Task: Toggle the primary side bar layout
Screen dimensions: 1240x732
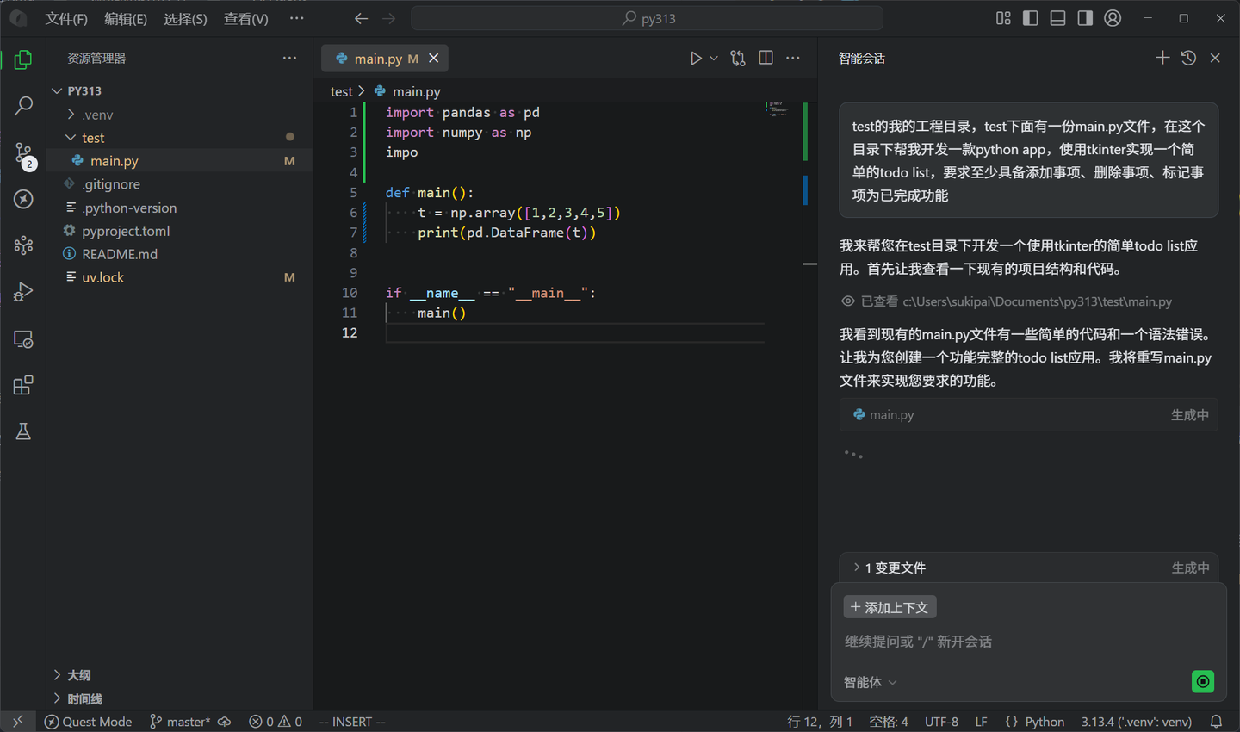Action: pos(1030,18)
